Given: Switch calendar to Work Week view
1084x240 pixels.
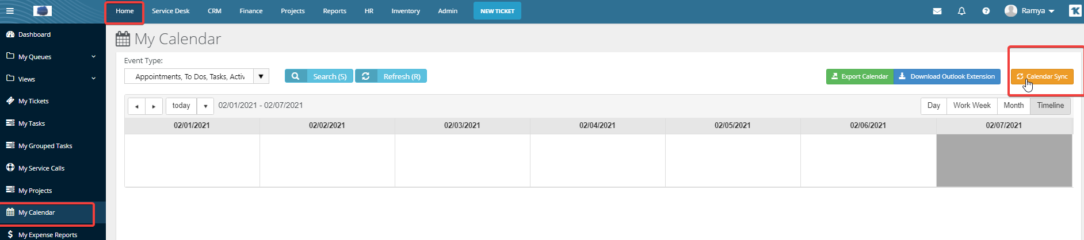Looking at the screenshot, I should 971,106.
